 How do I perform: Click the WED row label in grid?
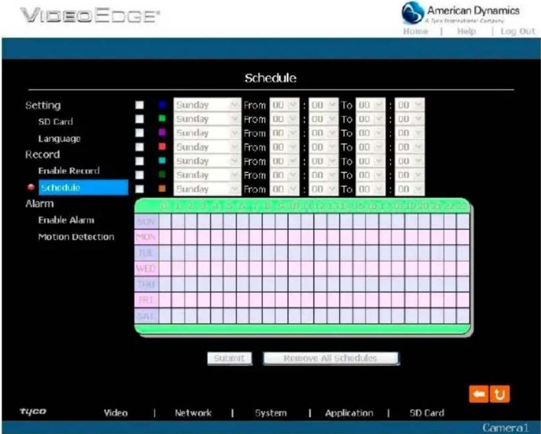(146, 268)
